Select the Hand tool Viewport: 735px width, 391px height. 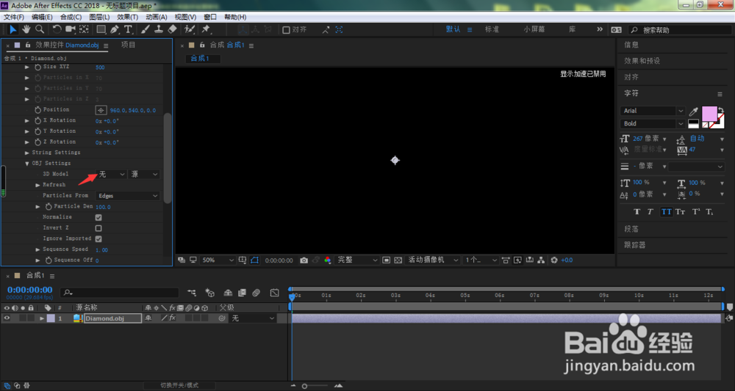(26, 29)
